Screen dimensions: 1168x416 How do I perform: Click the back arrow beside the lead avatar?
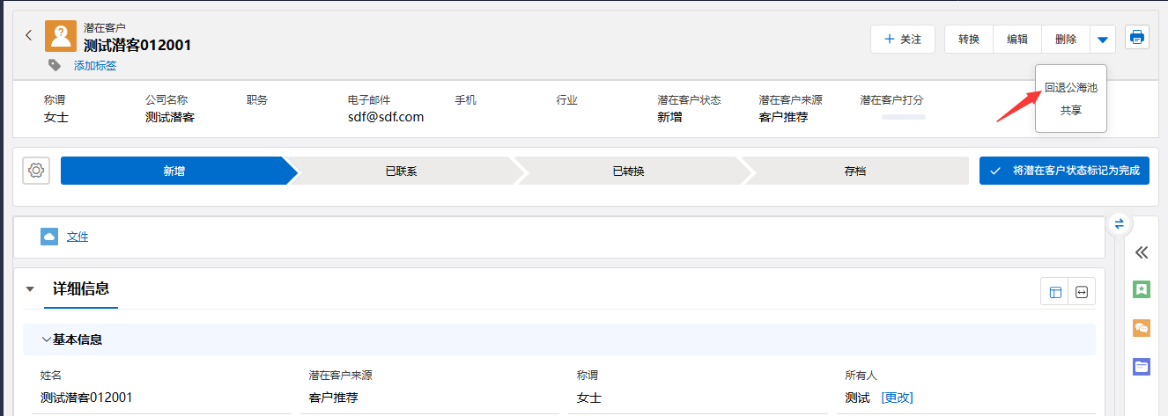(x=28, y=35)
